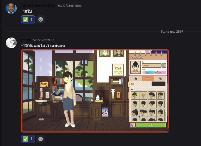Click the dice icon left of the green button
Screen dimensions: 201x146
click(133, 125)
